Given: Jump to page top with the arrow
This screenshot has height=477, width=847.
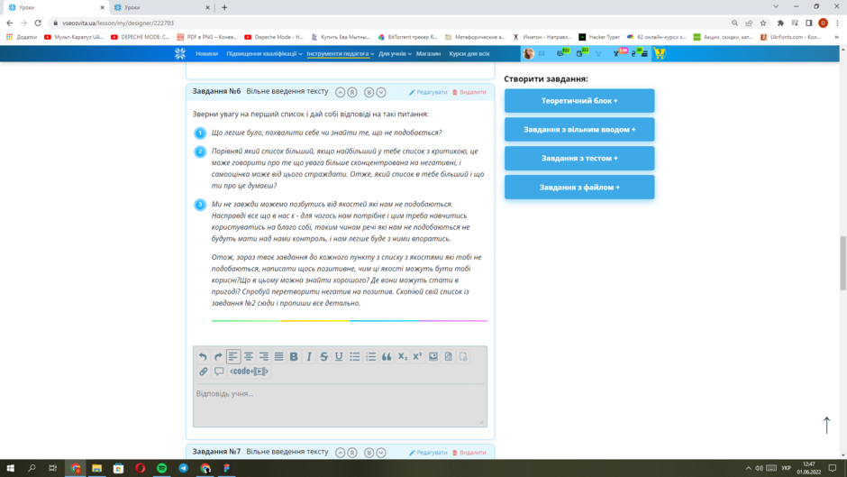Looking at the screenshot, I should (826, 425).
